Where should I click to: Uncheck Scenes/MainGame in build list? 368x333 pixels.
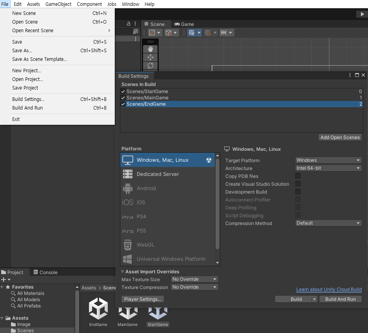coord(123,98)
